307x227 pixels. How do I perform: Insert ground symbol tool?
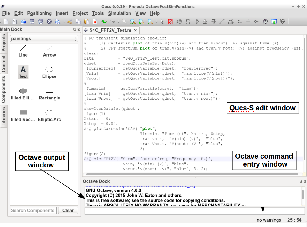(248, 21)
